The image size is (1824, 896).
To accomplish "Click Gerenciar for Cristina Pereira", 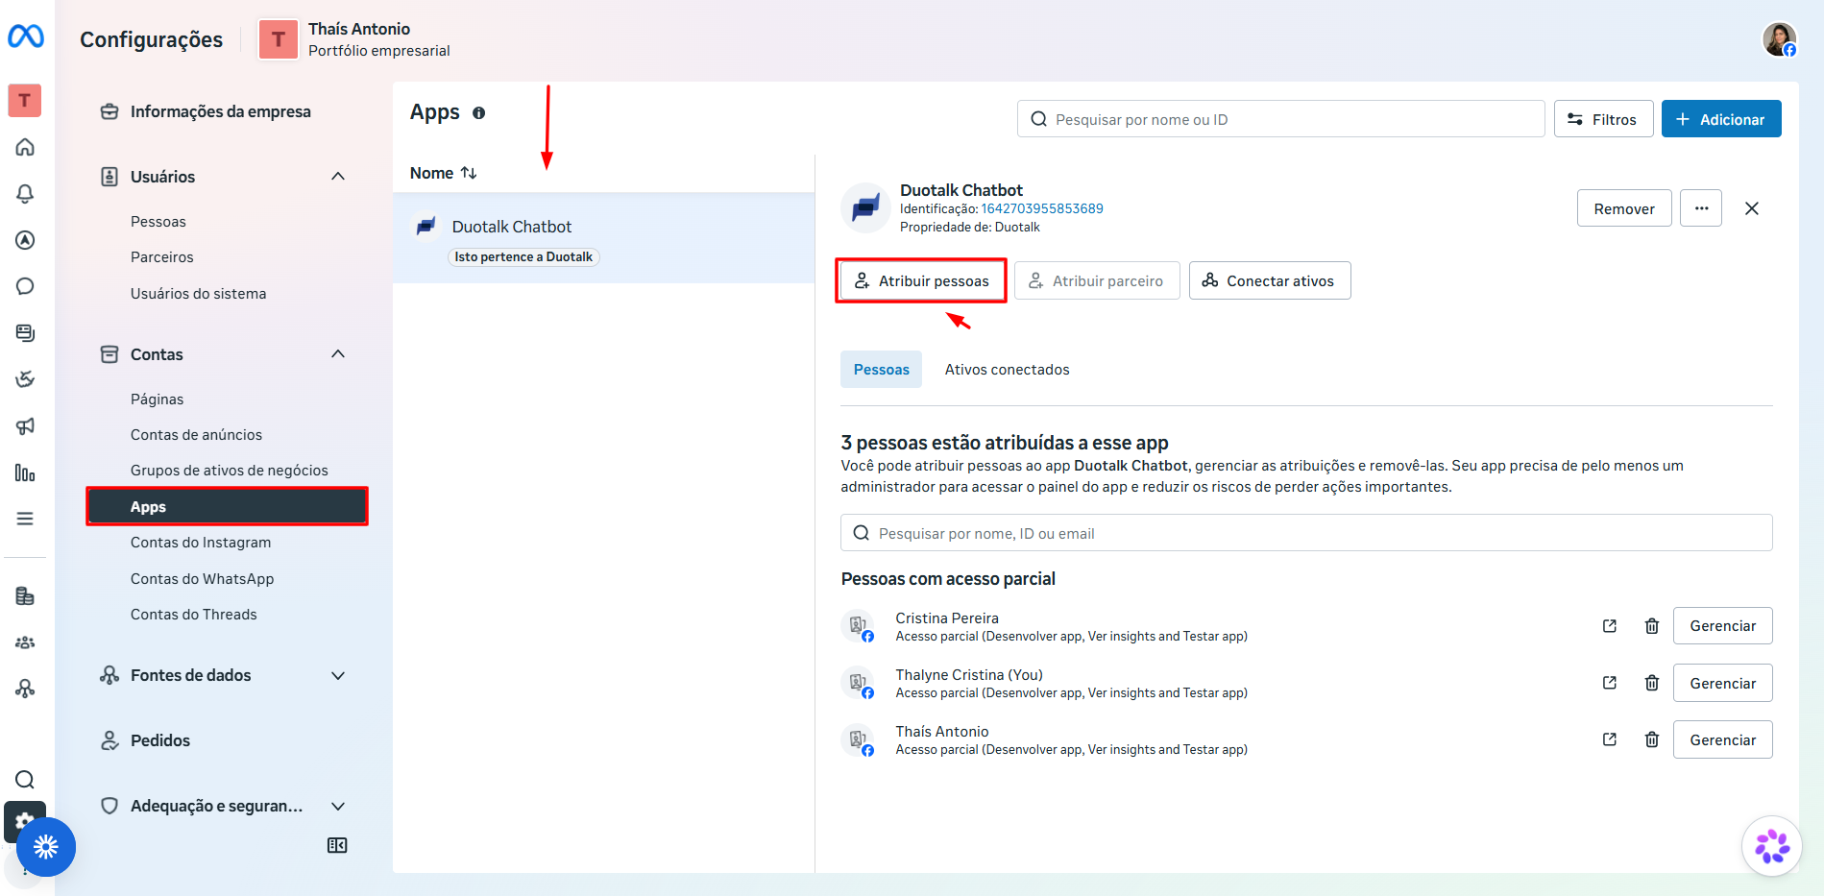I will tap(1722, 626).
